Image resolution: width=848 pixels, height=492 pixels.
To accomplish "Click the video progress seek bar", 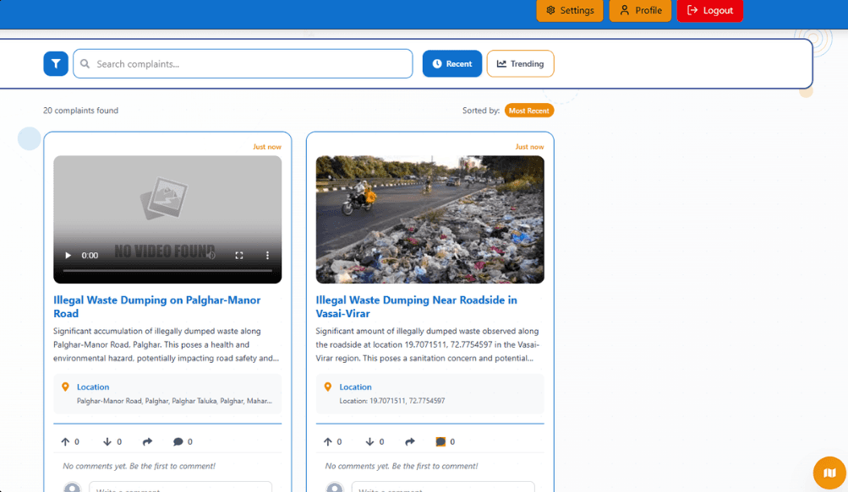I will (167, 270).
